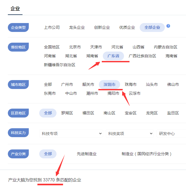Image resolution: width=186 pixels, height=190 pixels.
Task: Select 上市公司 enterprise type
Action: coord(52,27)
